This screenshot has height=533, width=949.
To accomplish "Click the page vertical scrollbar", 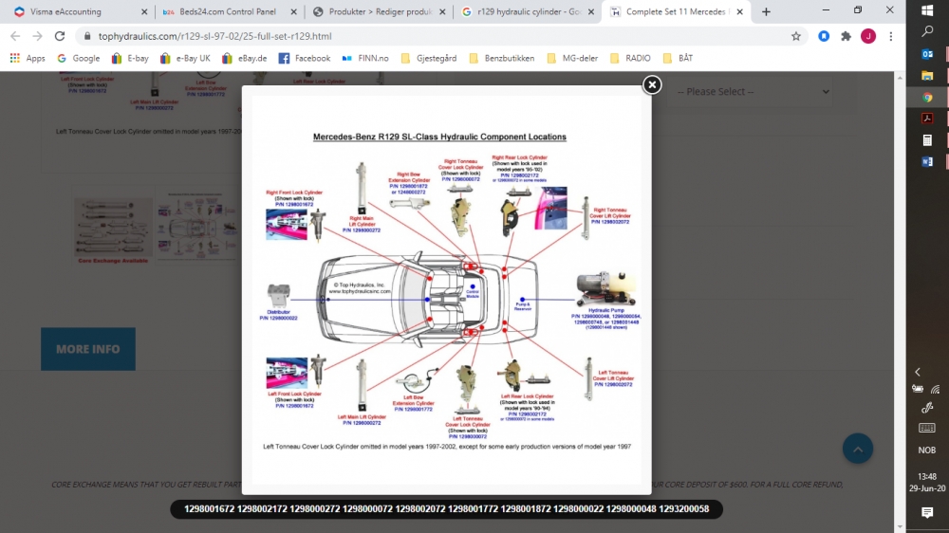I will [x=900, y=303].
